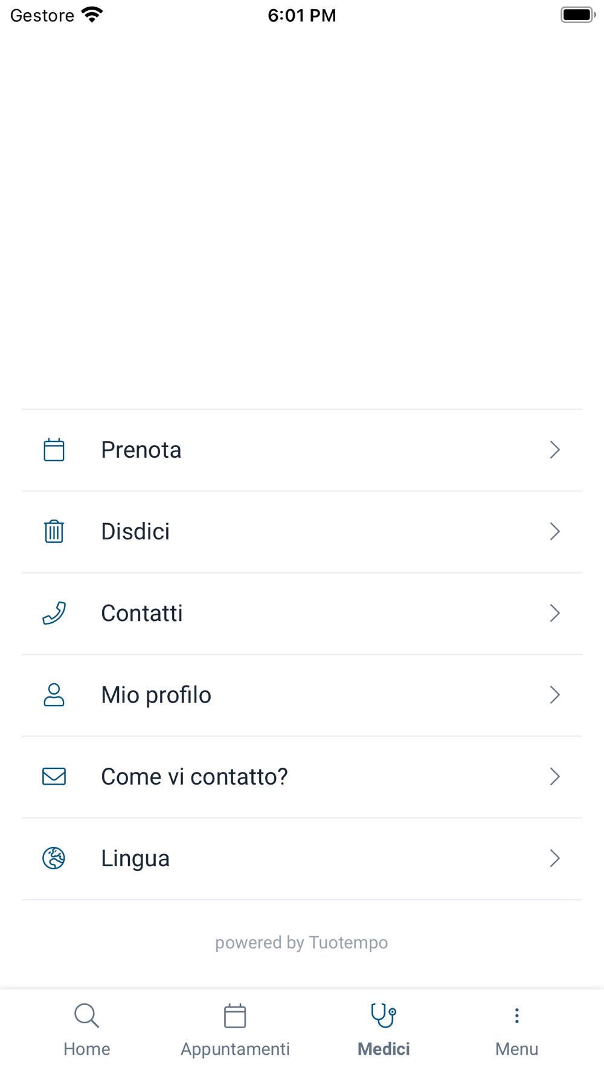The width and height of the screenshot is (604, 1074).
Task: Tap the magnifier Home icon
Action: click(86, 1015)
